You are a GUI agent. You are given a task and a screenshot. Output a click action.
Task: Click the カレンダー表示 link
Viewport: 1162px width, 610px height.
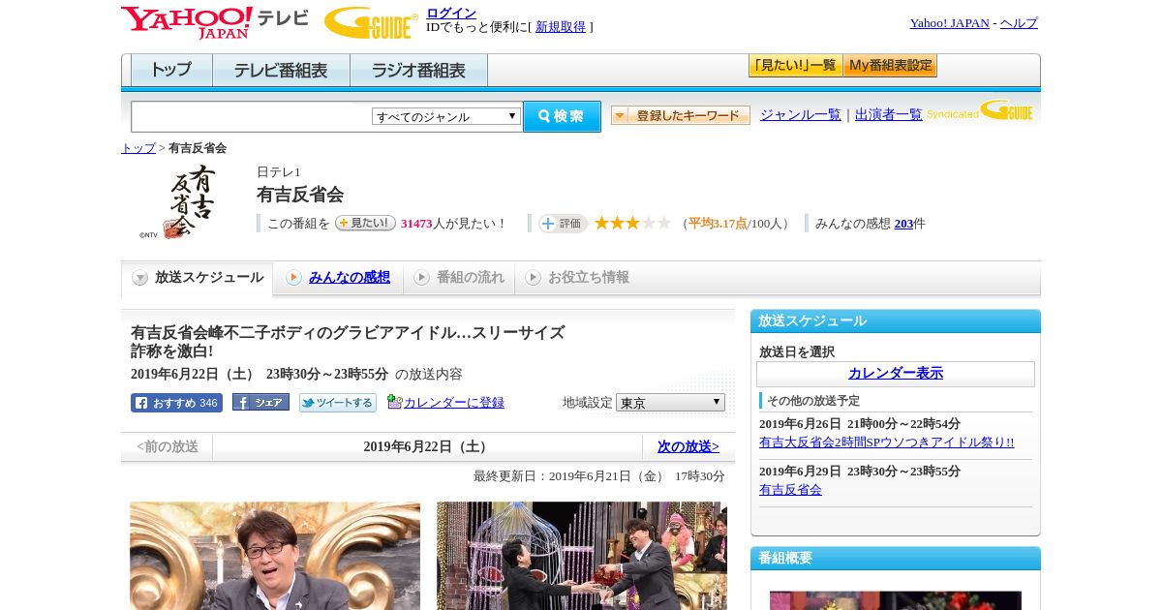click(896, 374)
